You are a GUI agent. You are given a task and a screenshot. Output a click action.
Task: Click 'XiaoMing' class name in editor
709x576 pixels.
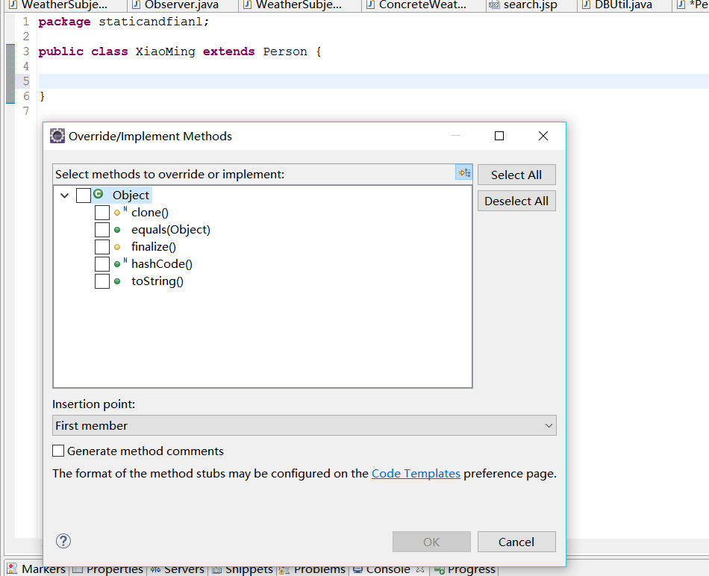pos(166,51)
